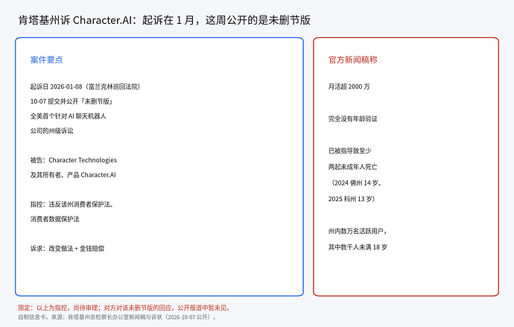Image resolution: width=514 pixels, height=327 pixels.
Task: Click the text 完全没有年龄验证
Action: (352, 119)
